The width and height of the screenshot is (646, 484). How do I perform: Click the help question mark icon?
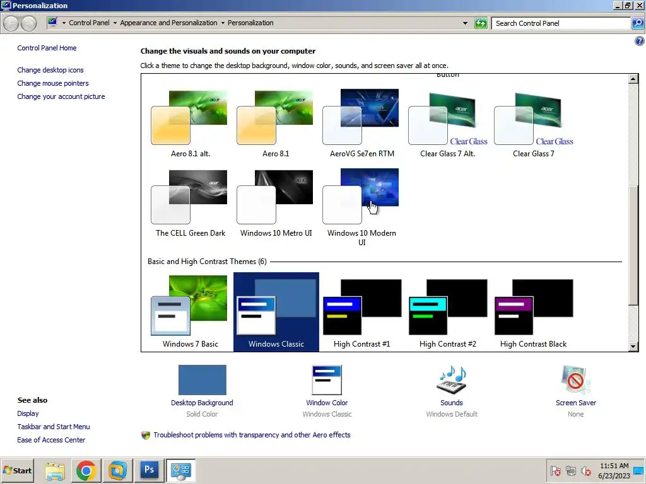(639, 41)
